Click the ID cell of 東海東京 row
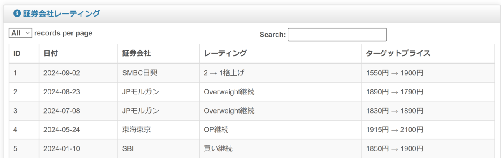This screenshot has width=501, height=158. click(24, 130)
